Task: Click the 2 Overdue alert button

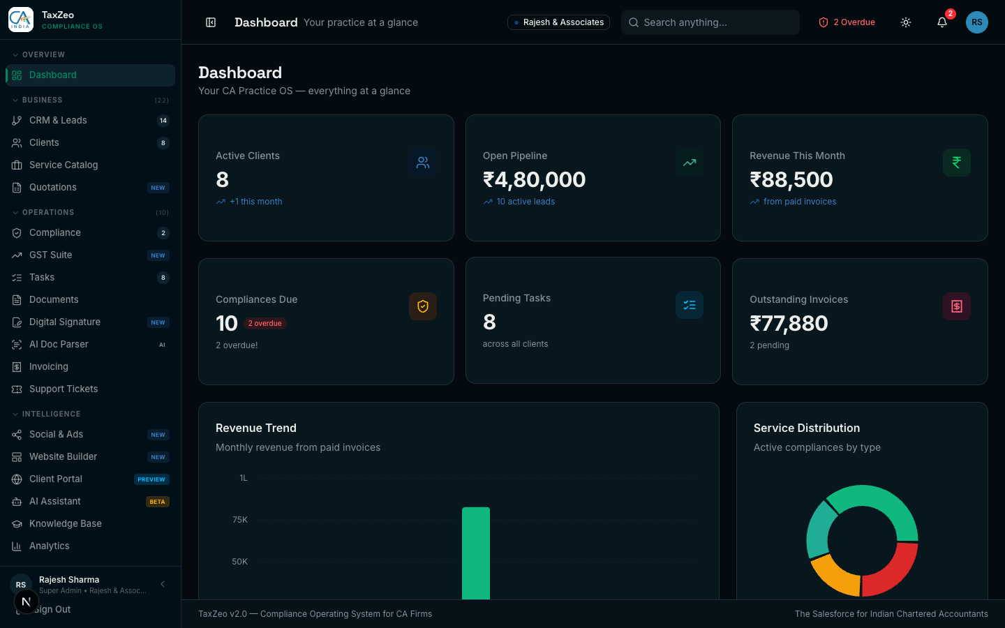Action: point(847,22)
